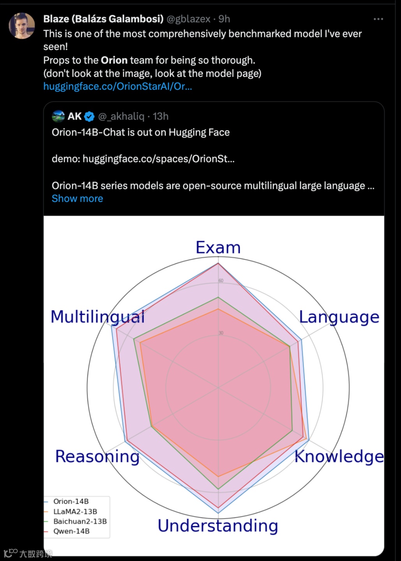Click AK's small profile avatar
The height and width of the screenshot is (561, 401).
(x=58, y=116)
